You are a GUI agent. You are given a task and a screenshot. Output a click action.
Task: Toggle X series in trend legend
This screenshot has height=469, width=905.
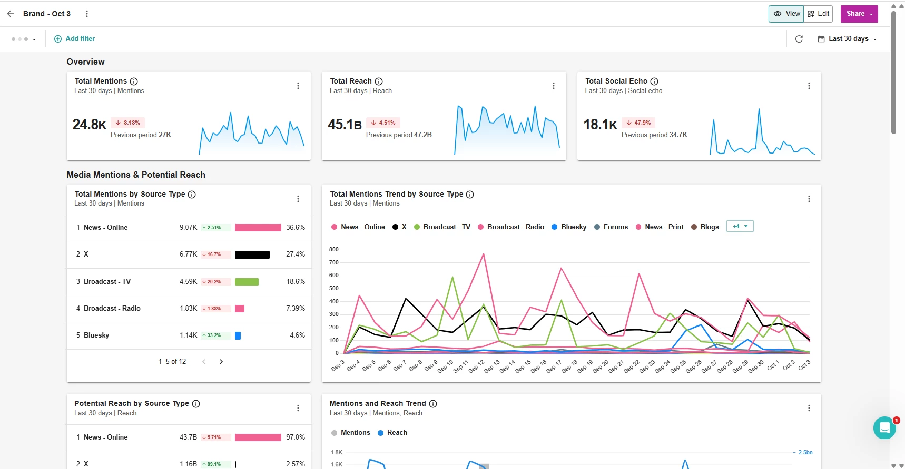400,227
